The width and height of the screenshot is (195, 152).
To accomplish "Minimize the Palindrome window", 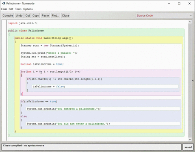I will (169, 4).
